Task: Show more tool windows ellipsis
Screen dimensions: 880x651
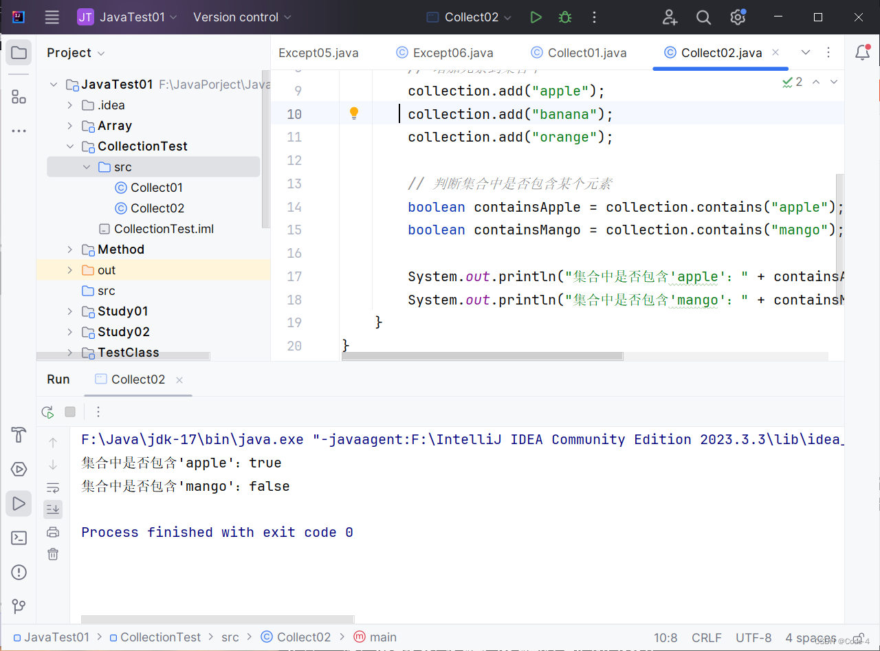Action: pyautogui.click(x=19, y=131)
